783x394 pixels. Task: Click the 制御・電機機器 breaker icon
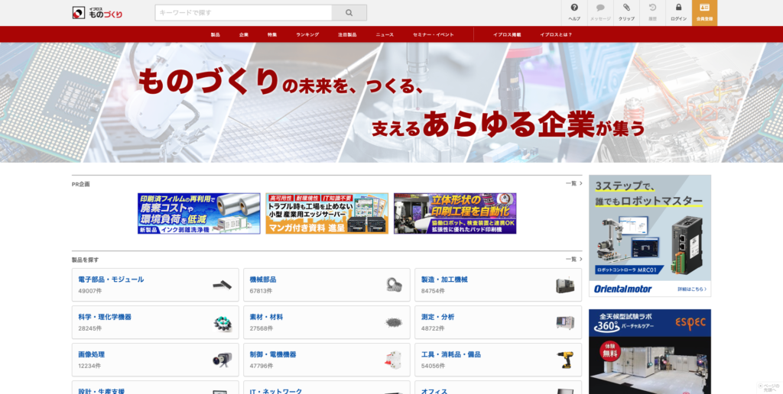coord(393,360)
